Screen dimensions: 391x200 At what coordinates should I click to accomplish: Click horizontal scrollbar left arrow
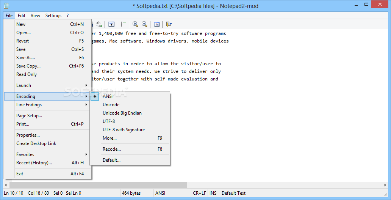pyautogui.click(x=6, y=185)
